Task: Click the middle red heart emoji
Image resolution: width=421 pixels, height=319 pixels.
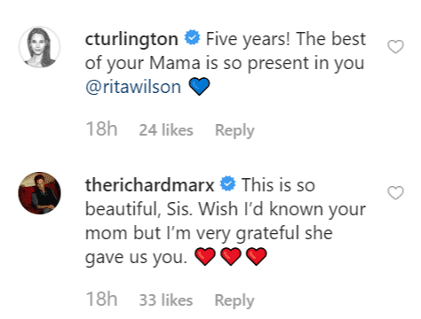Action: click(x=231, y=256)
